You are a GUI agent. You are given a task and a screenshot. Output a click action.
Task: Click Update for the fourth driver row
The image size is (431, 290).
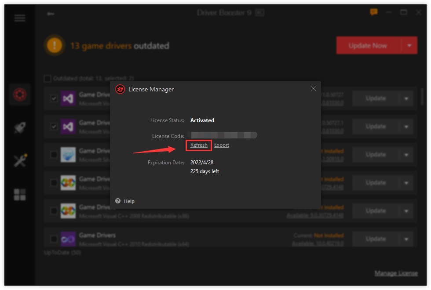pos(376,183)
